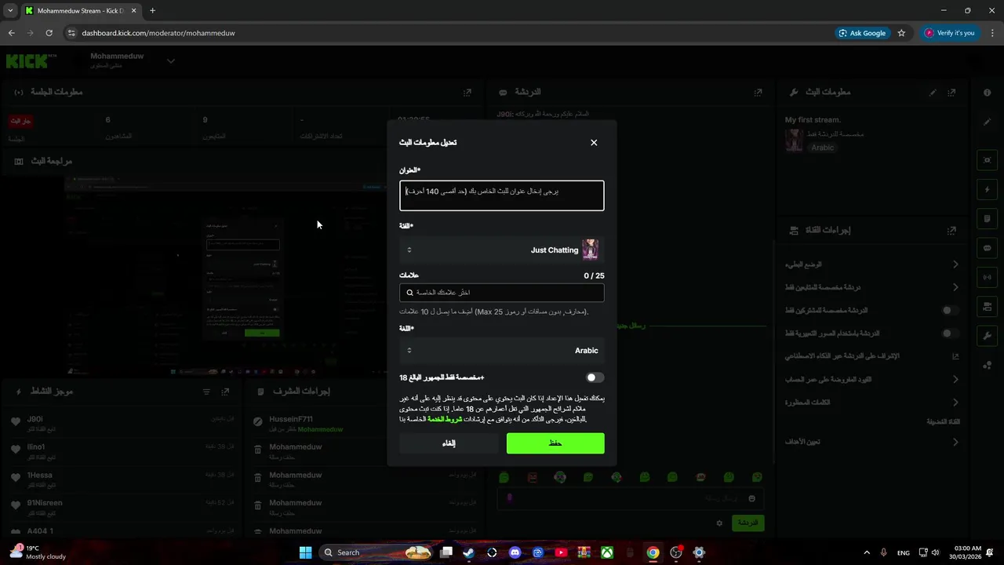Click the Ask Google button in address bar
The width and height of the screenshot is (1004, 565).
coord(863,33)
